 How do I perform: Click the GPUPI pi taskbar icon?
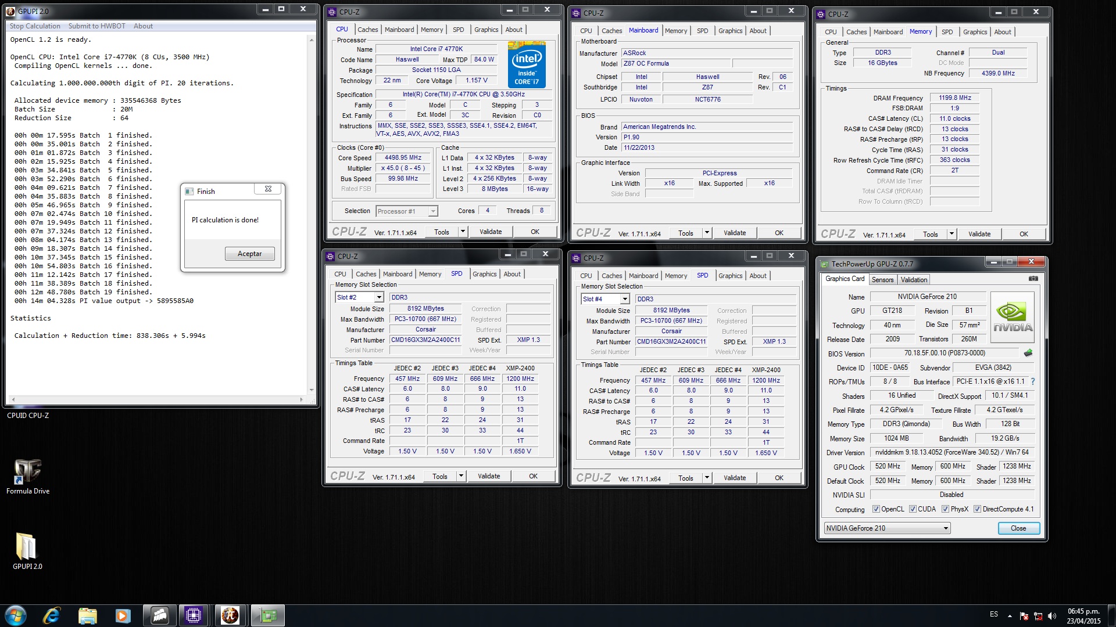[x=230, y=615]
